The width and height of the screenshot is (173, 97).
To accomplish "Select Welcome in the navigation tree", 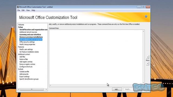I will pyautogui.click(x=21, y=25).
